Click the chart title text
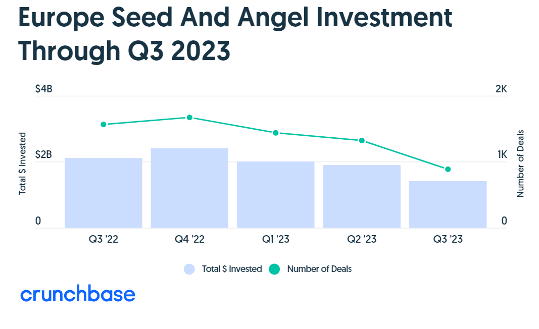This screenshot has width=539, height=329. click(x=235, y=34)
